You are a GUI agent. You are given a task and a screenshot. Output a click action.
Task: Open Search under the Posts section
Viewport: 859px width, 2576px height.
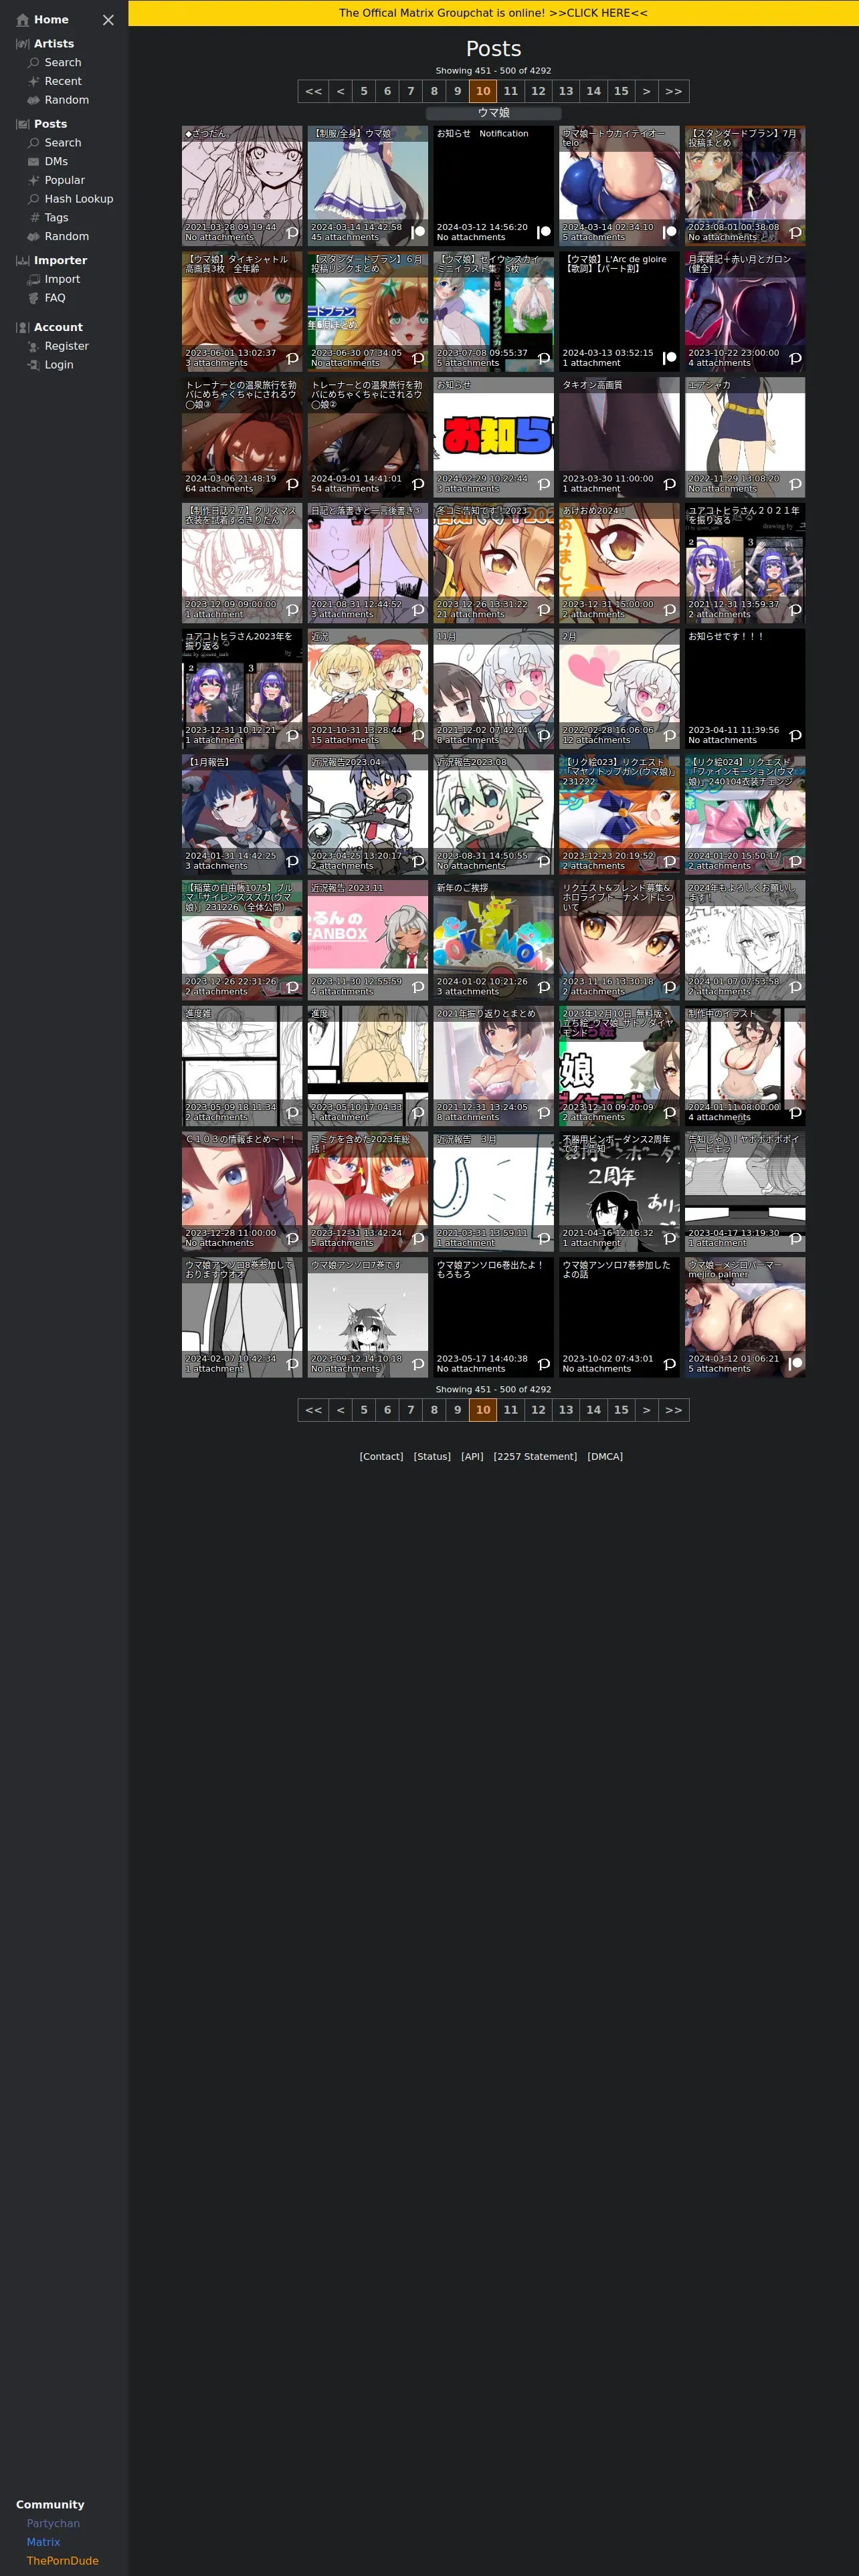63,143
